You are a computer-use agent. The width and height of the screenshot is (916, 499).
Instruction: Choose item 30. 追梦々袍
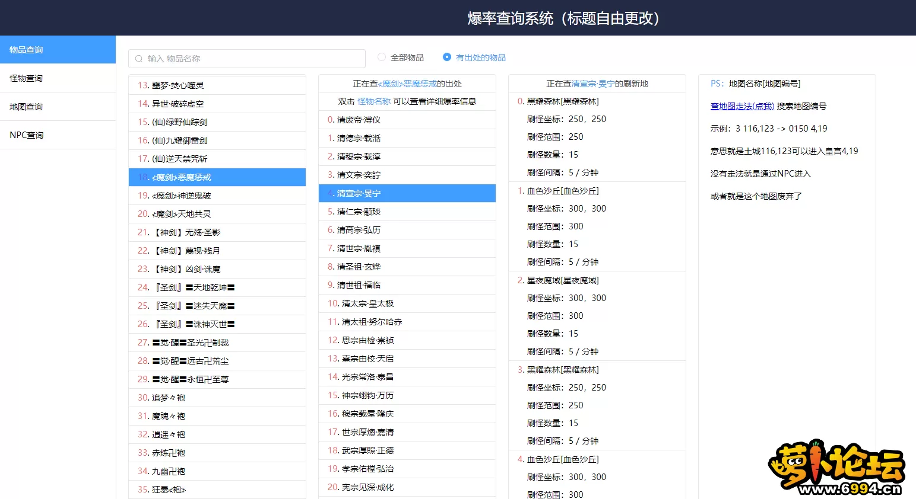pyautogui.click(x=217, y=398)
